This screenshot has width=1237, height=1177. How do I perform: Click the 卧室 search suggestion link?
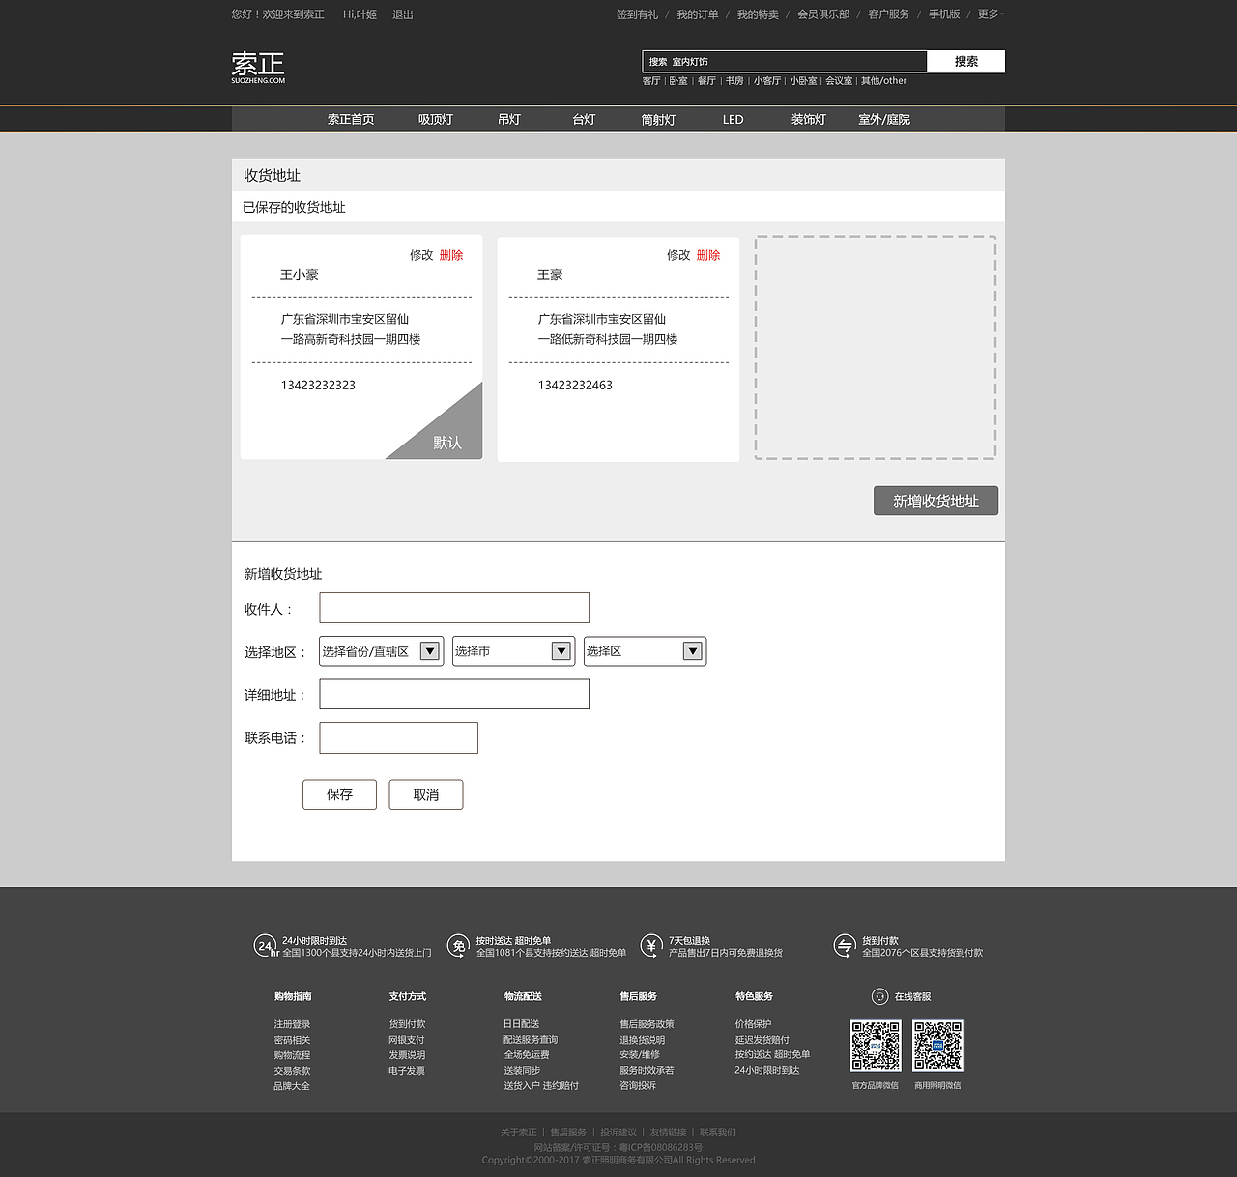(x=678, y=81)
